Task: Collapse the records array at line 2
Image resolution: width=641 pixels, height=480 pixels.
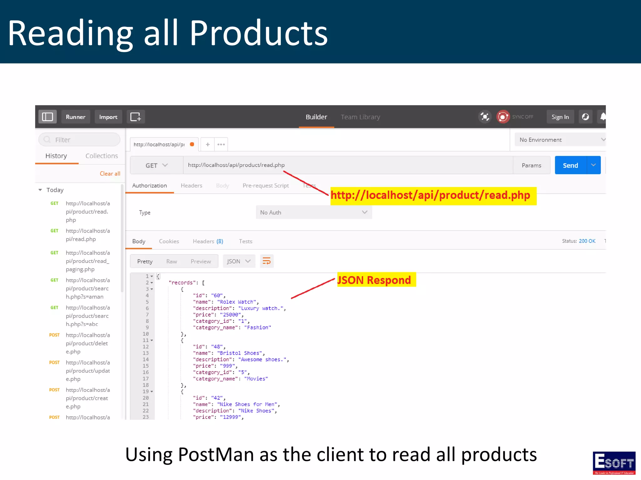Action: coord(152,283)
